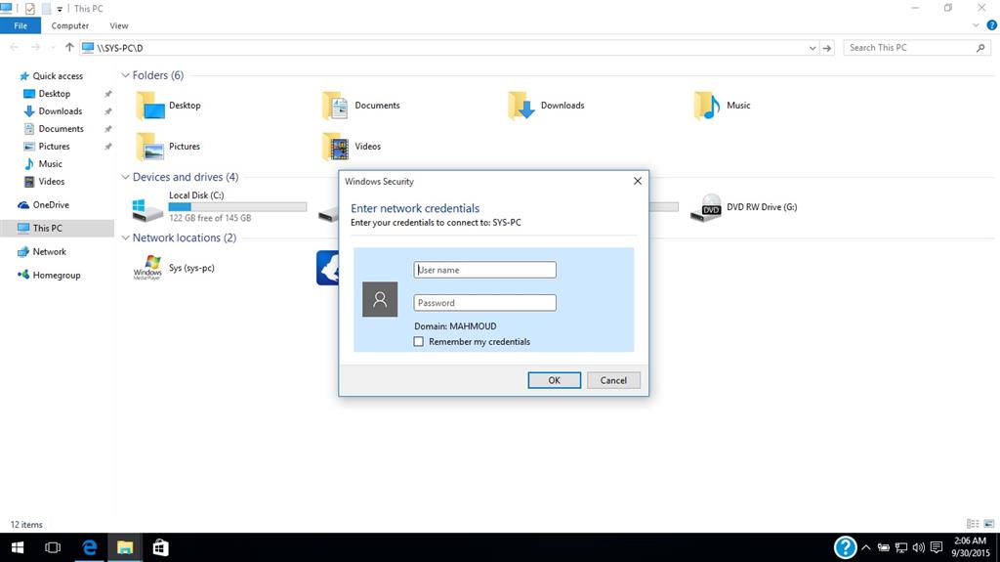Open Explorer help question mark icon
This screenshot has width=1000, height=562.
click(x=992, y=25)
